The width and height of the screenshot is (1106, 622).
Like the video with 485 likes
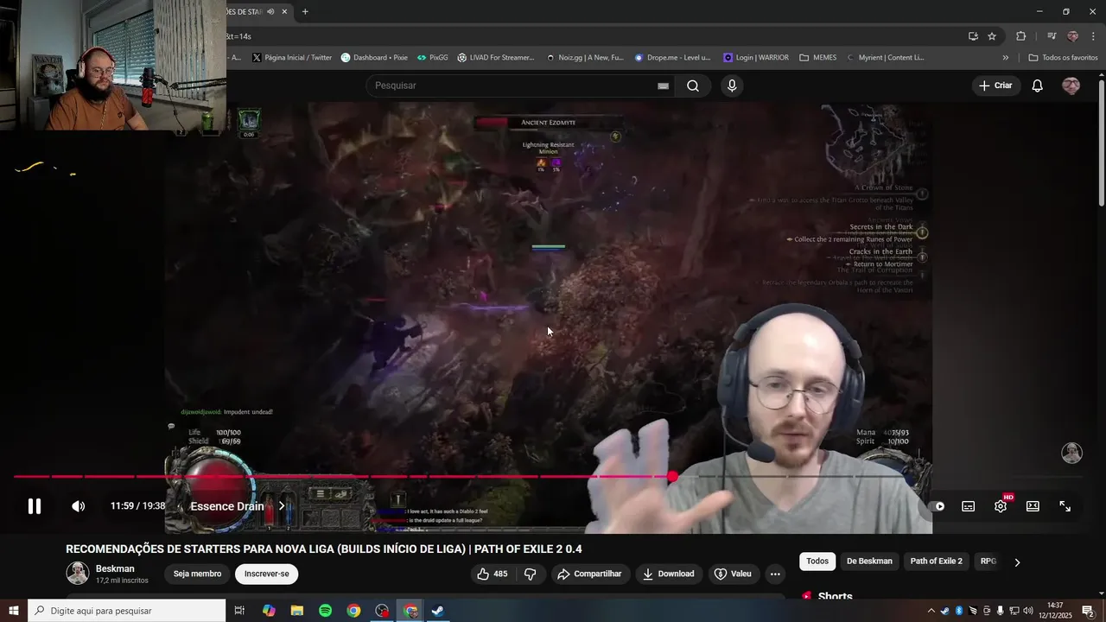click(493, 574)
